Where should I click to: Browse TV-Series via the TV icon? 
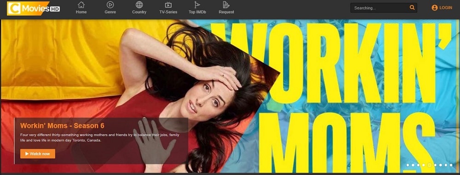click(168, 5)
